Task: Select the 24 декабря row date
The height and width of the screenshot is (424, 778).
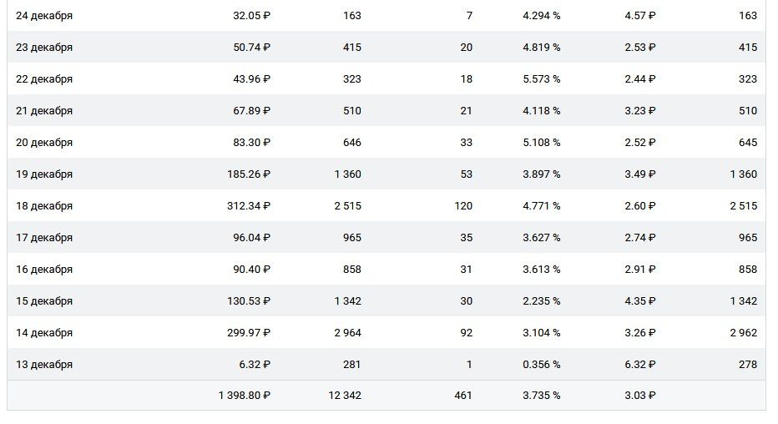Action: tap(44, 16)
